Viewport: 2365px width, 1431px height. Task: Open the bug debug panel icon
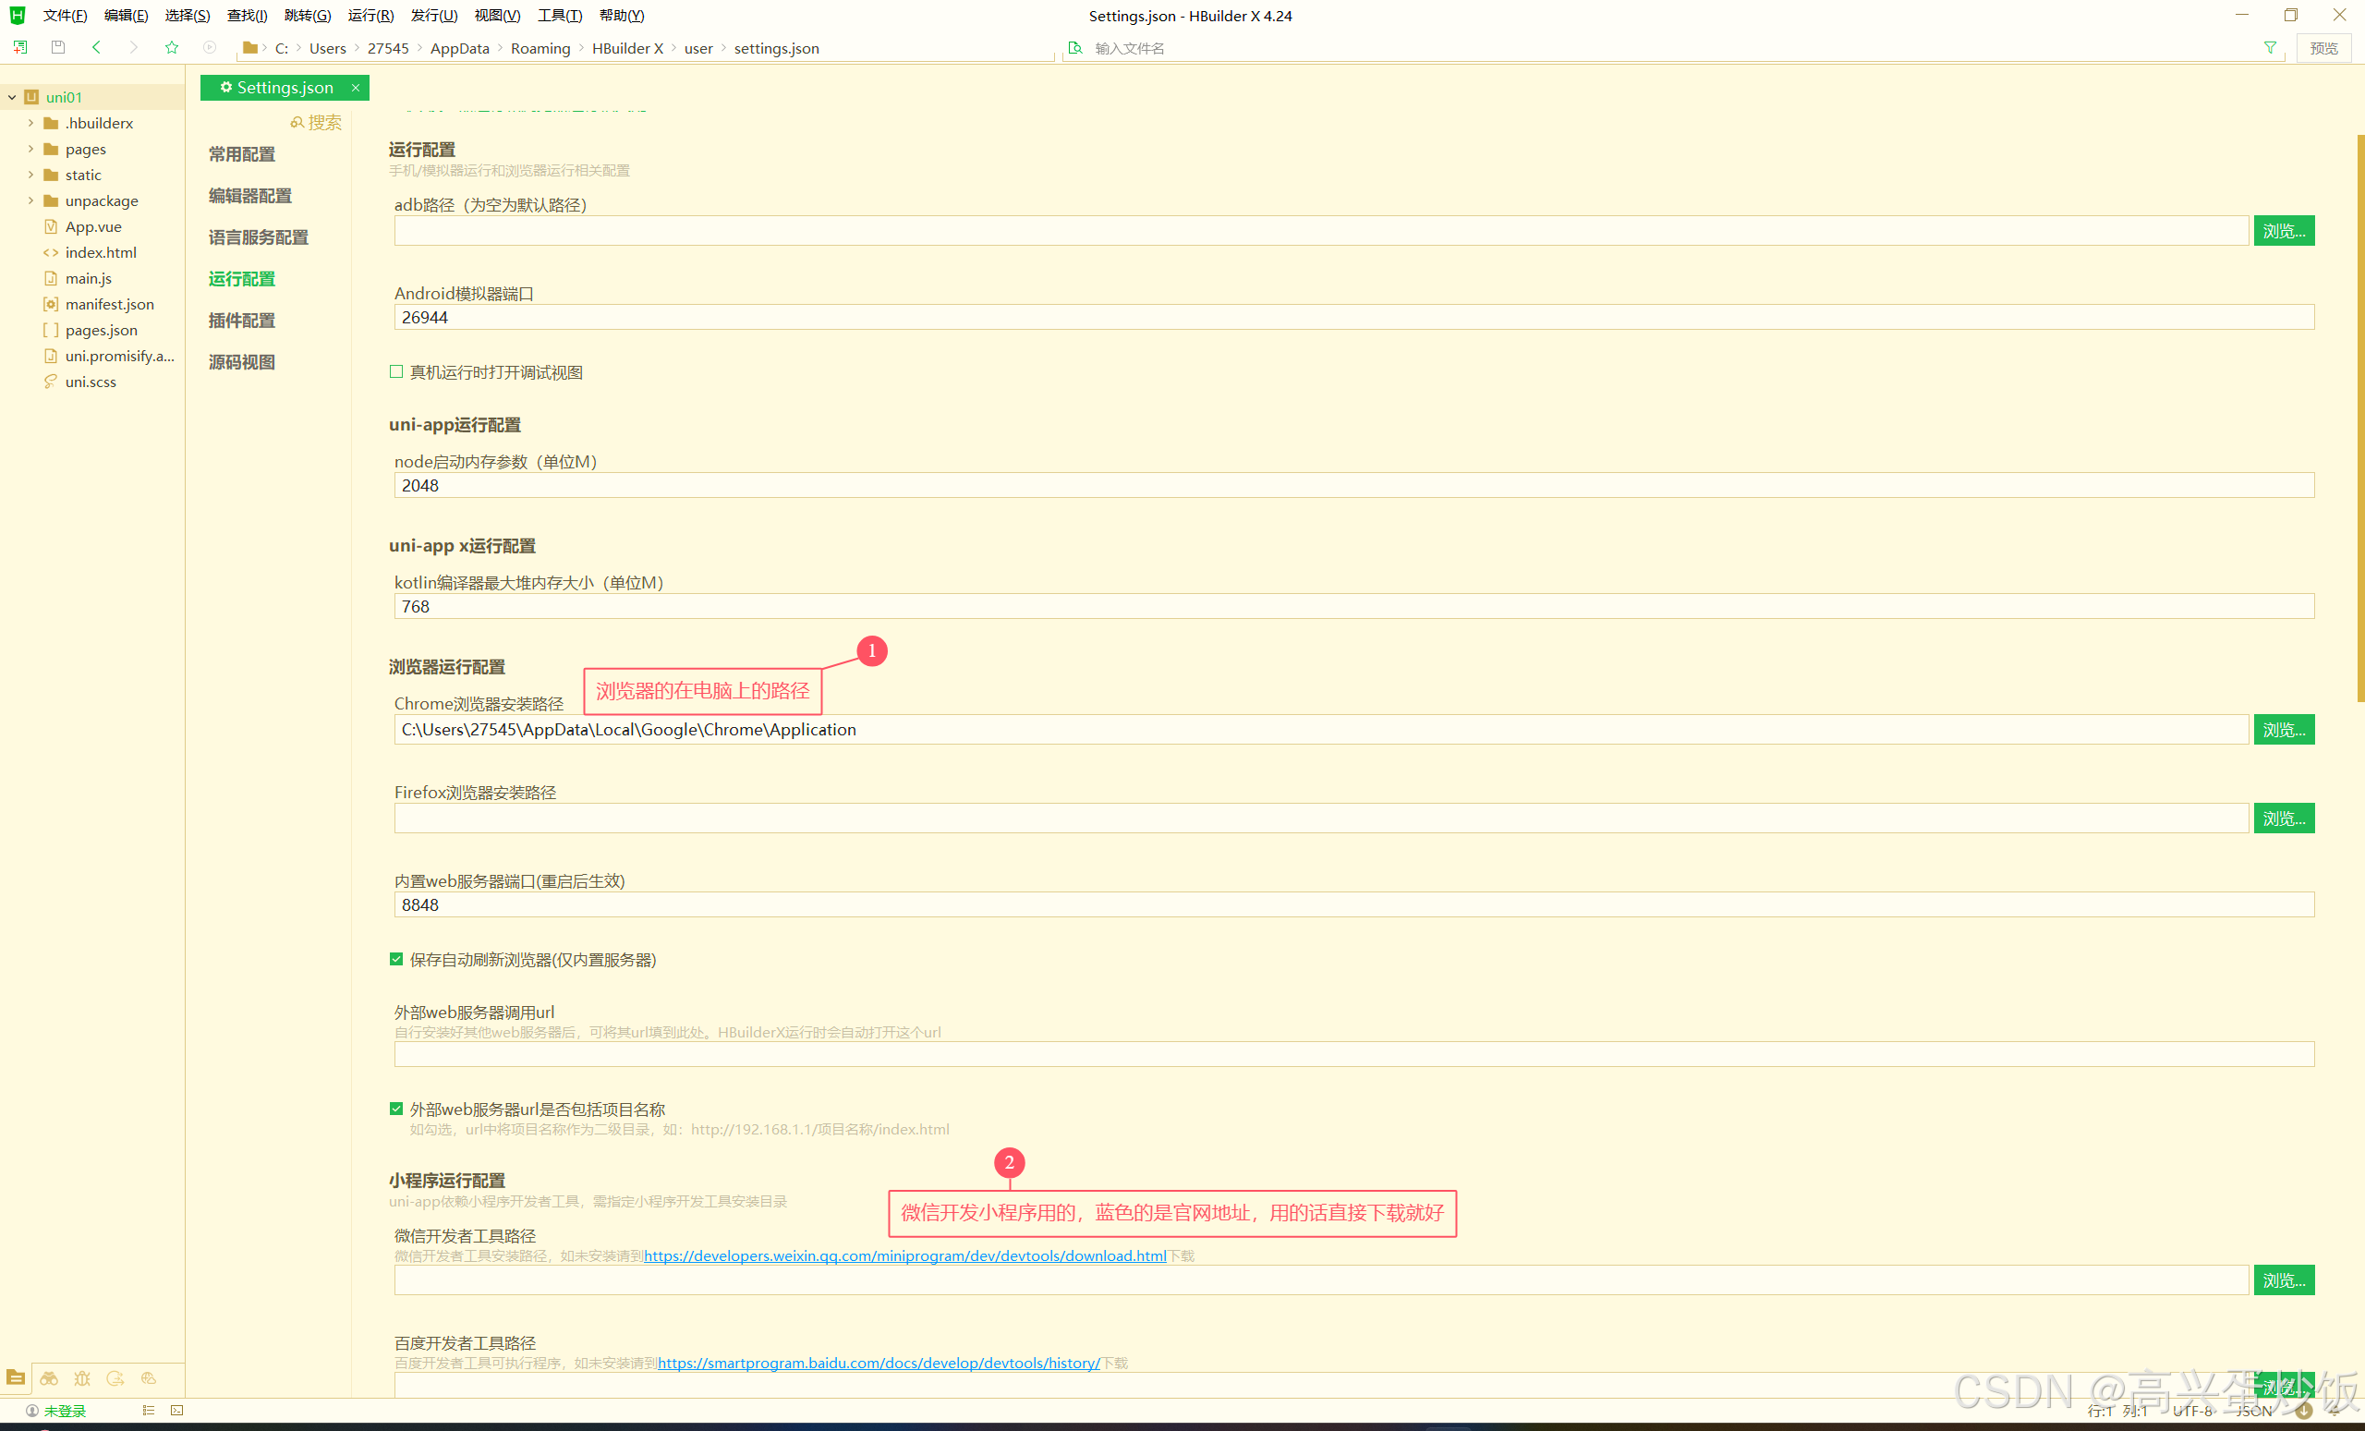[x=82, y=1378]
